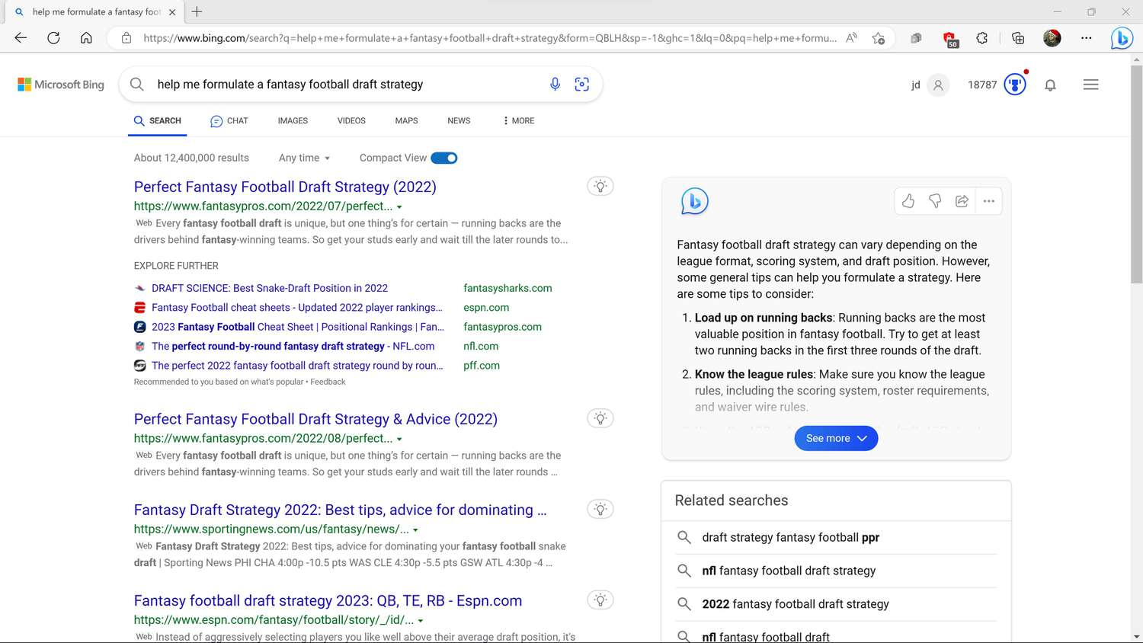Open the MORE search categories menu

[518, 120]
